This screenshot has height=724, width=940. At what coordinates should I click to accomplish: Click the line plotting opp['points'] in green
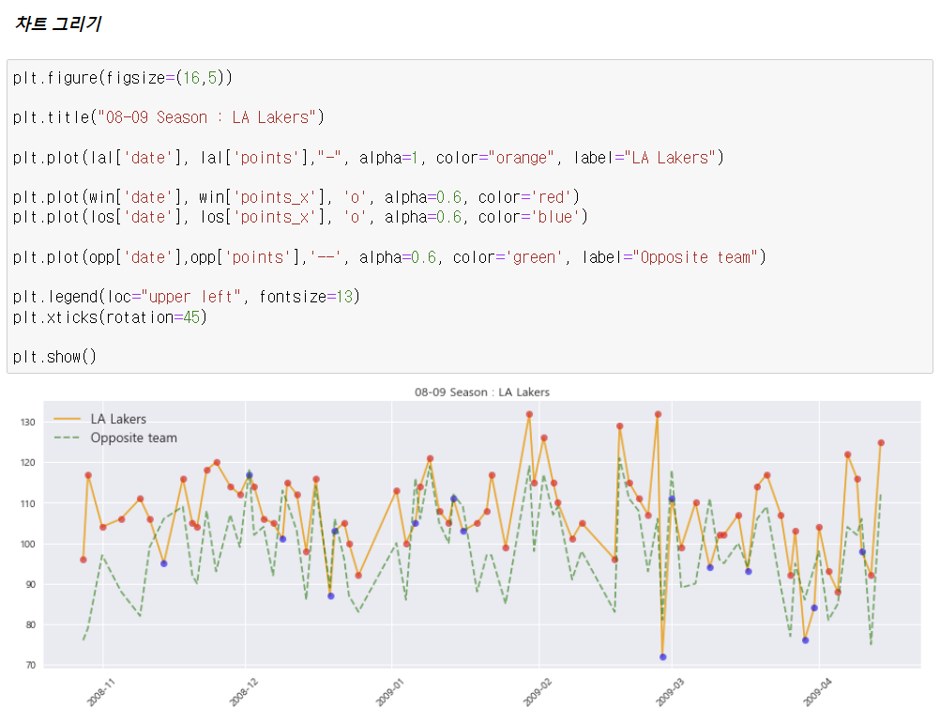[389, 257]
